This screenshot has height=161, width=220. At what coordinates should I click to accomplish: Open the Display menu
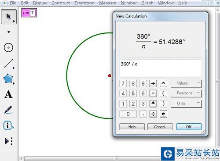pyautogui.click(x=40, y=3)
